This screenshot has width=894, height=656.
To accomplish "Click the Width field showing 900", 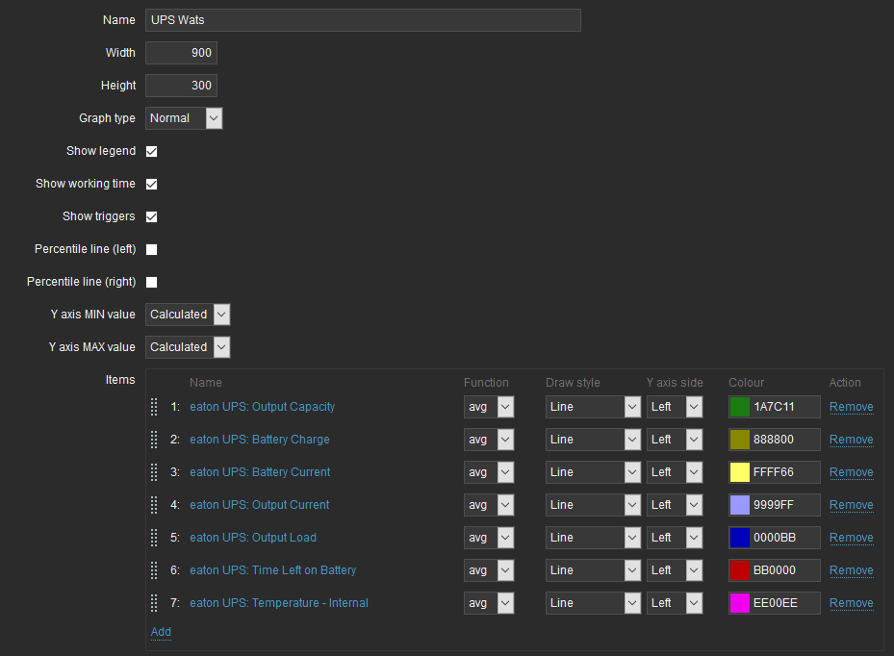I will pyautogui.click(x=181, y=53).
